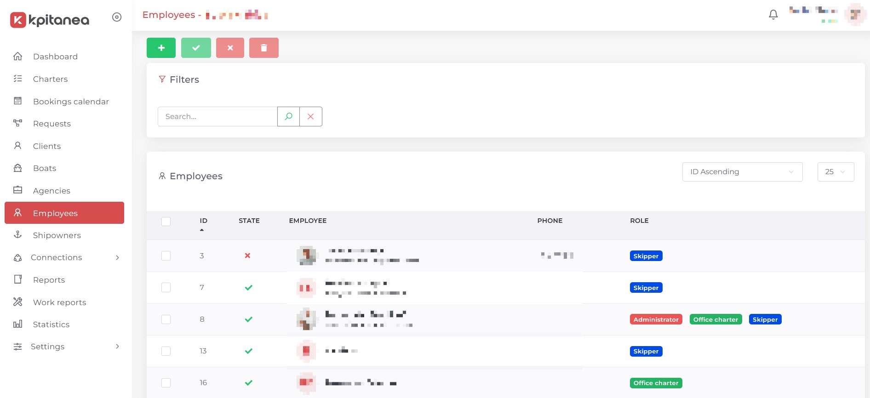Open the Reports menu item
Screen dimensions: 870x398
click(x=64, y=280)
